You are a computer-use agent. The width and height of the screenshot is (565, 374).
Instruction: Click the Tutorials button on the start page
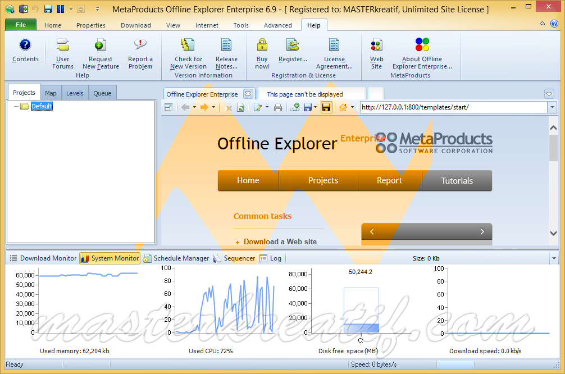coord(457,180)
